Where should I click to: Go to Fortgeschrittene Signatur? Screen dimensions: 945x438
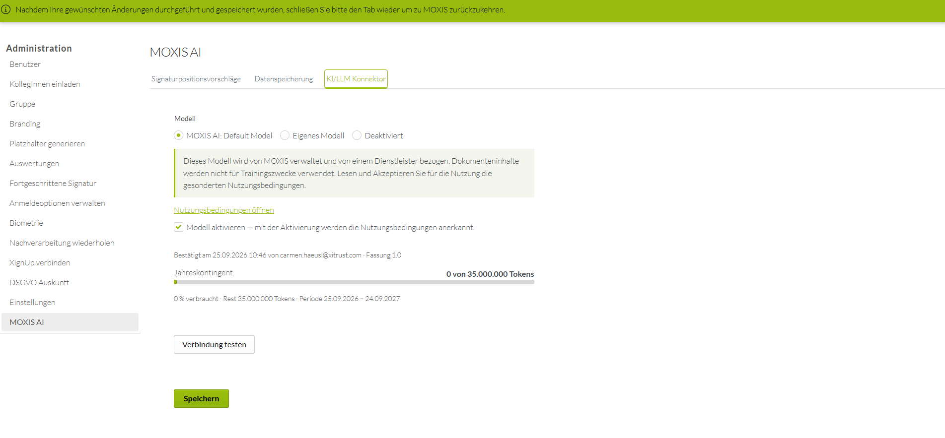click(x=53, y=183)
